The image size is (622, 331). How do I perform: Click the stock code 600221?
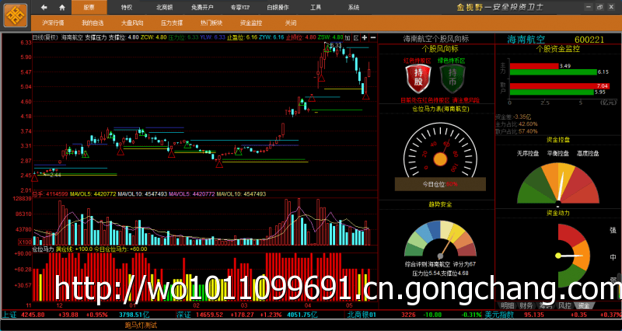coord(589,39)
